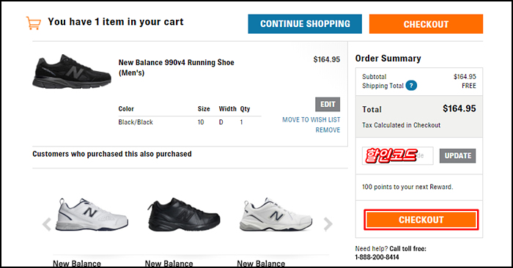Click the gray EDIT button
The image size is (513, 268).
click(328, 104)
